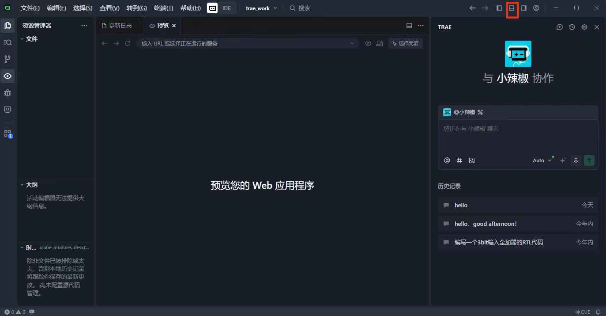Image resolution: width=606 pixels, height=316 pixels.
Task: Open TRAE panel settings gear
Action: coord(584,27)
